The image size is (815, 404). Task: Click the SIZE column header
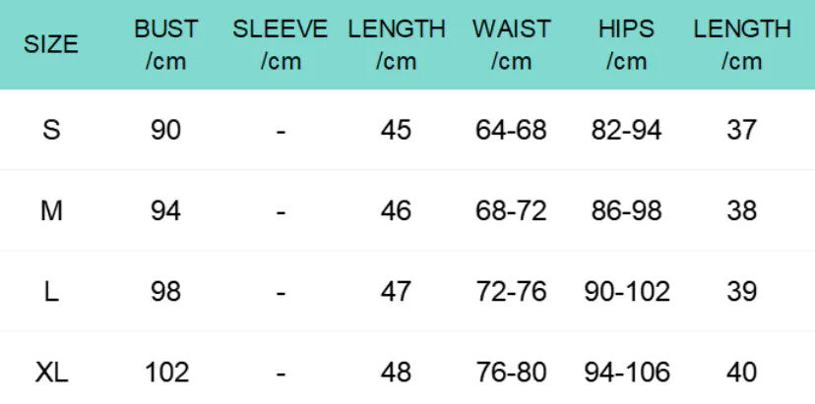[51, 45]
